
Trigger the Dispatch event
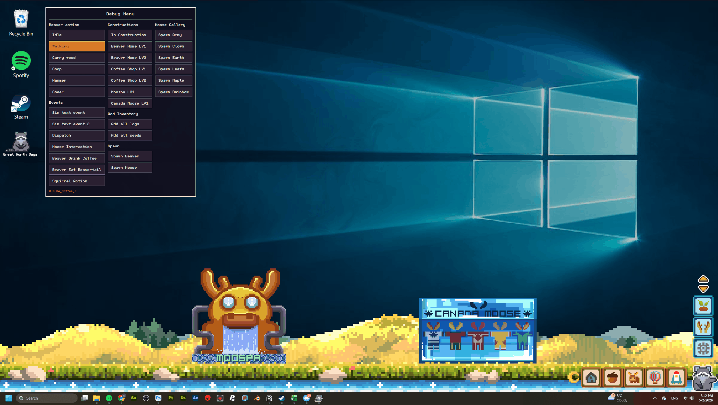pos(77,135)
